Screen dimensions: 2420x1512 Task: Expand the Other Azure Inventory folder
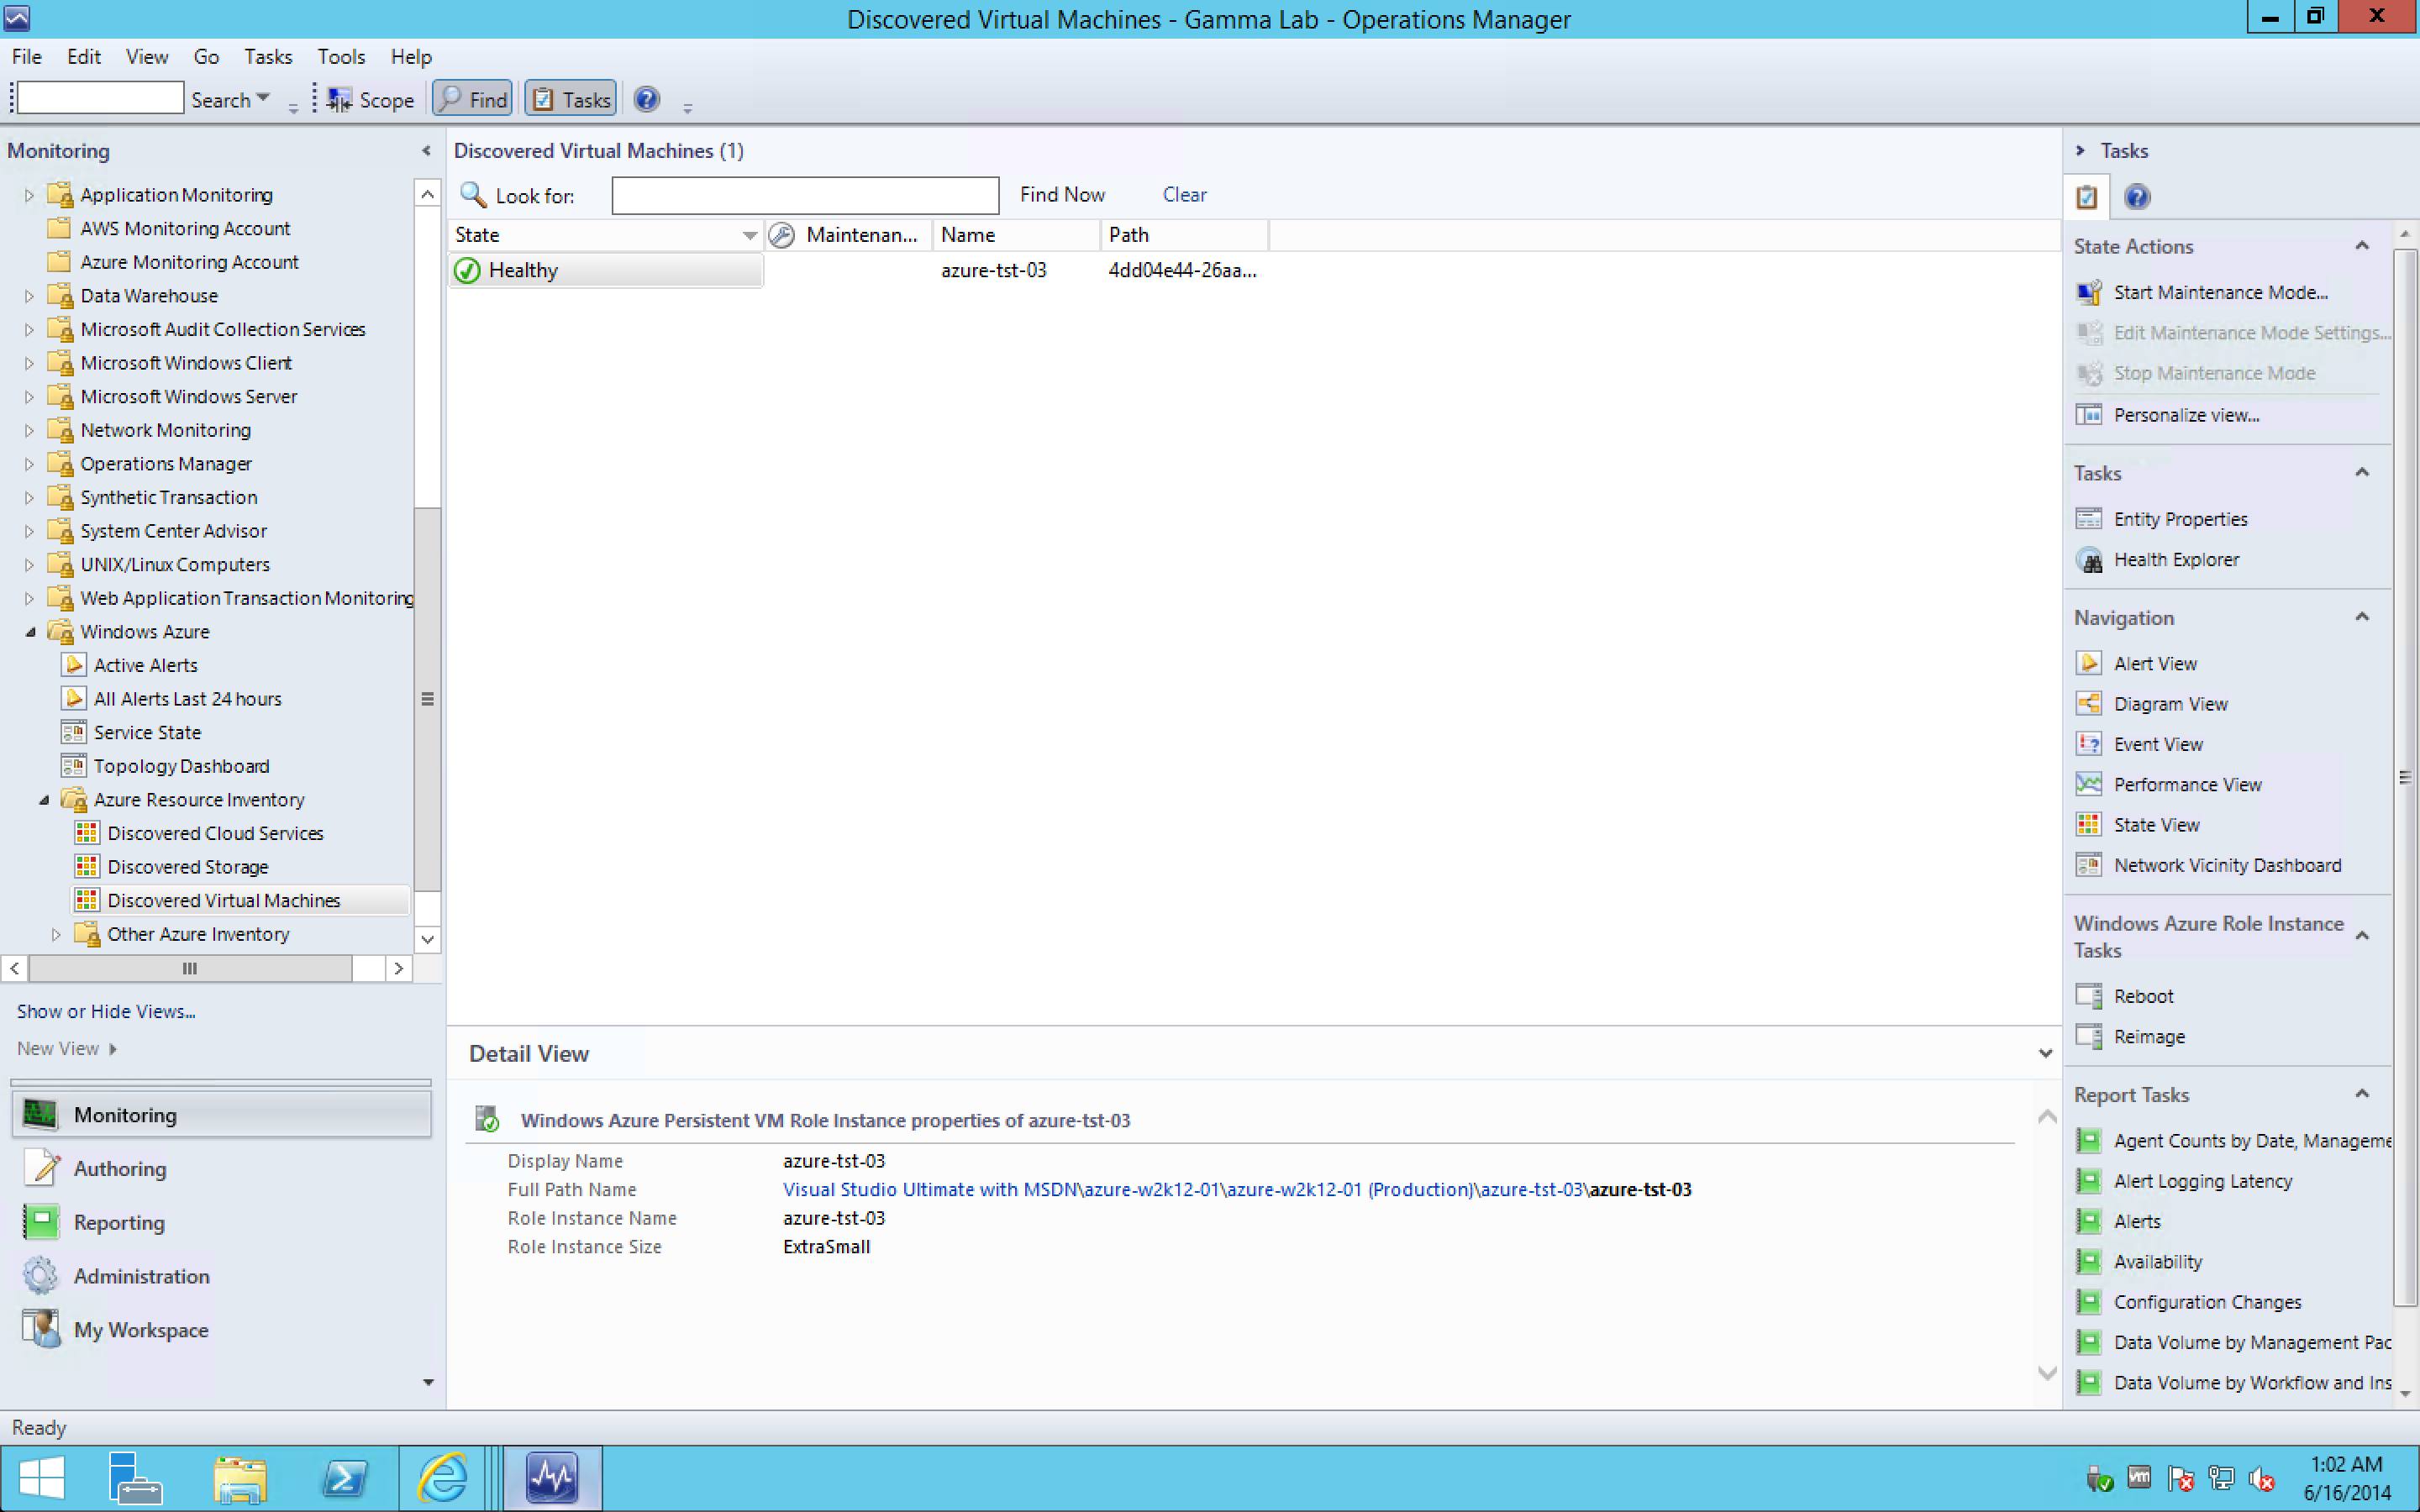56,934
